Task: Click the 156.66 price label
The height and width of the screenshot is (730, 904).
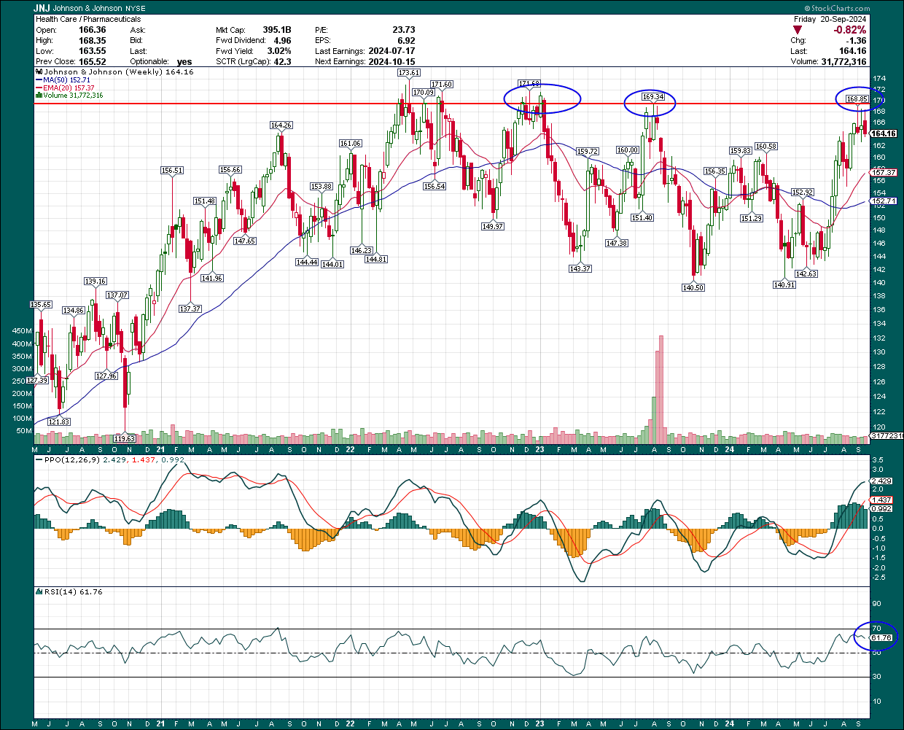Action: coord(230,170)
